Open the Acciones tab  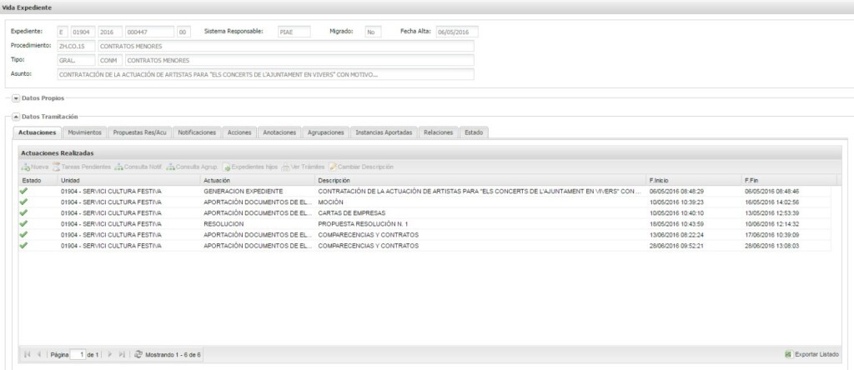click(x=239, y=132)
